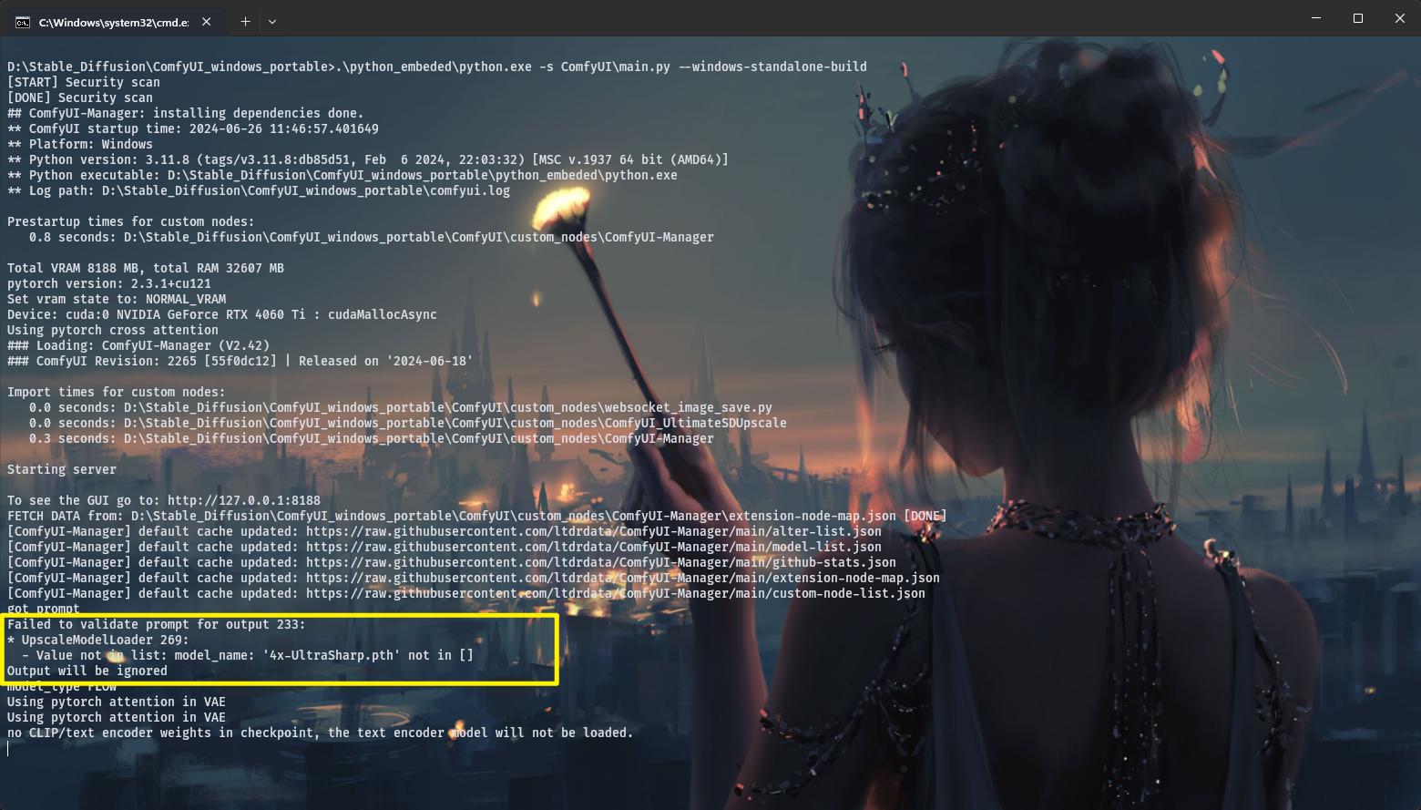This screenshot has height=810, width=1421.
Task: Minimize the terminal window
Action: (x=1315, y=18)
